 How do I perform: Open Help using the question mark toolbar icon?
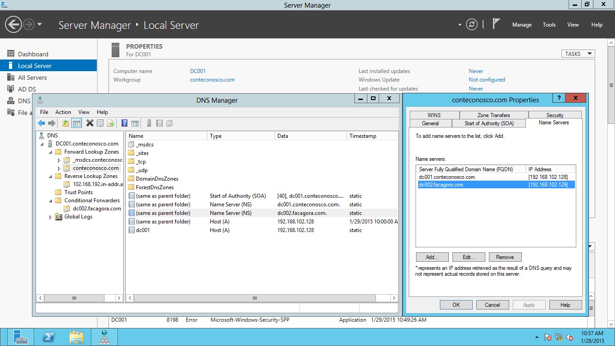pos(125,123)
